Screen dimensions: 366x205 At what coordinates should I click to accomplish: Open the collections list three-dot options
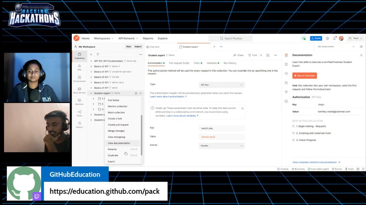(141, 54)
